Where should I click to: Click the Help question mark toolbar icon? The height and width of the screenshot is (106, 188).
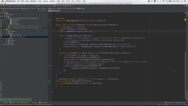(74, 6)
